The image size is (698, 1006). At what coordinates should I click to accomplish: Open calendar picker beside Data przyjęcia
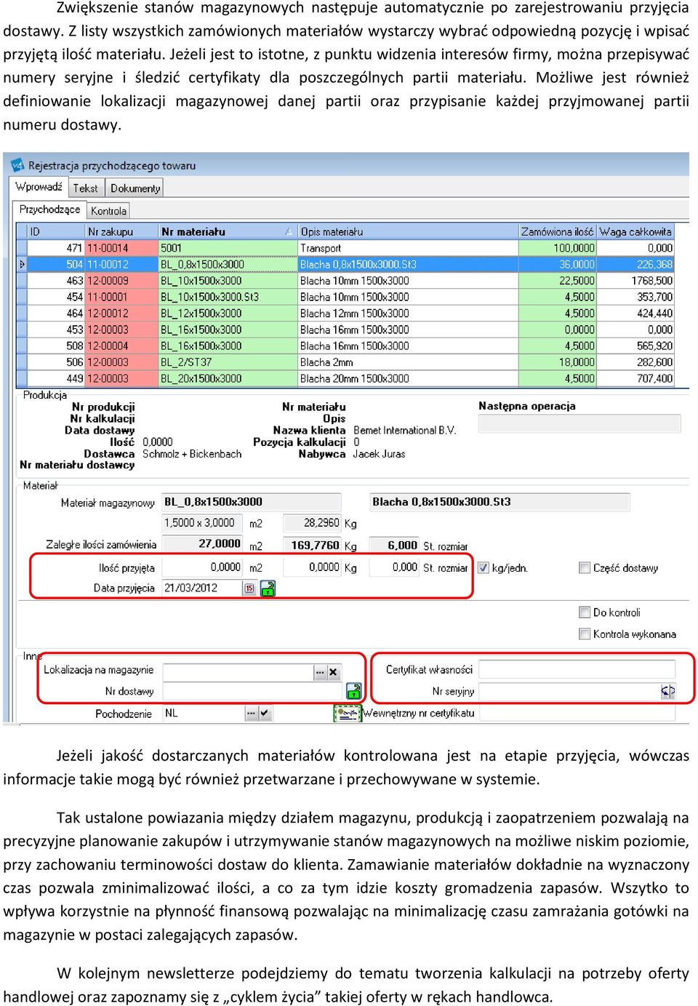249,588
